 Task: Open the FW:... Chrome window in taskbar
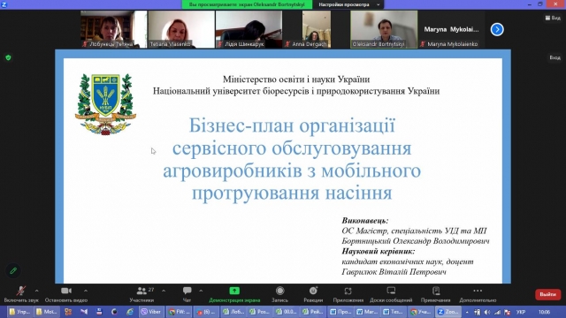coord(180,312)
